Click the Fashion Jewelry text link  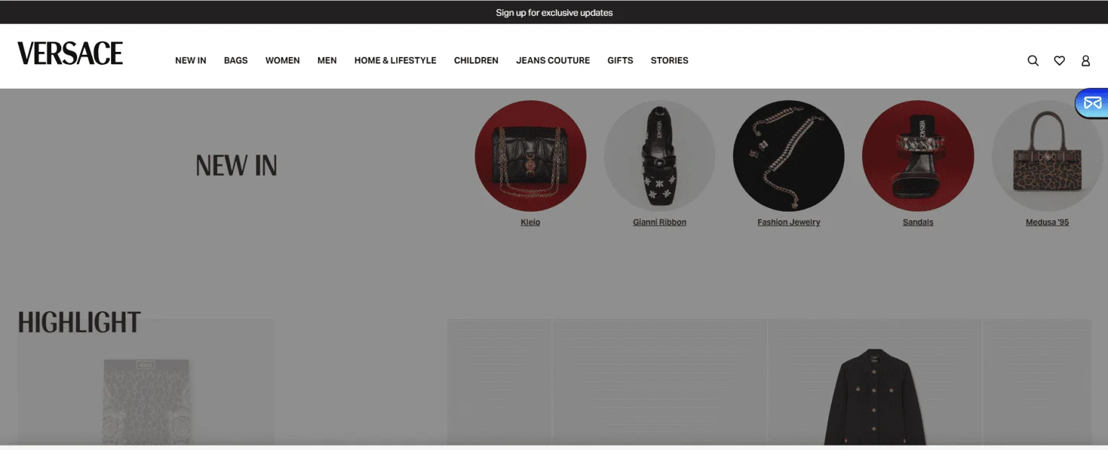tap(788, 222)
